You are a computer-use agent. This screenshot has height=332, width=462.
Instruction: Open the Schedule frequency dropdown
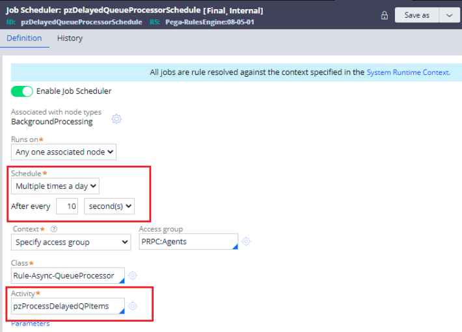(55, 186)
